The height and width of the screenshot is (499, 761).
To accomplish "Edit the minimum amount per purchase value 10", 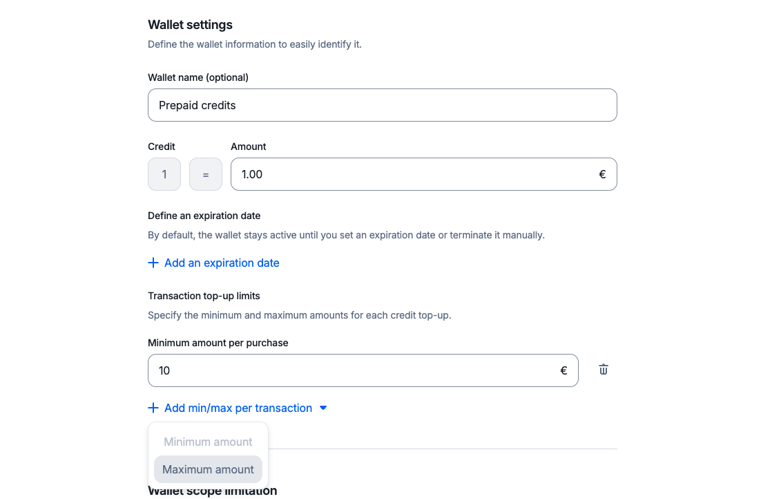I will pos(352,370).
